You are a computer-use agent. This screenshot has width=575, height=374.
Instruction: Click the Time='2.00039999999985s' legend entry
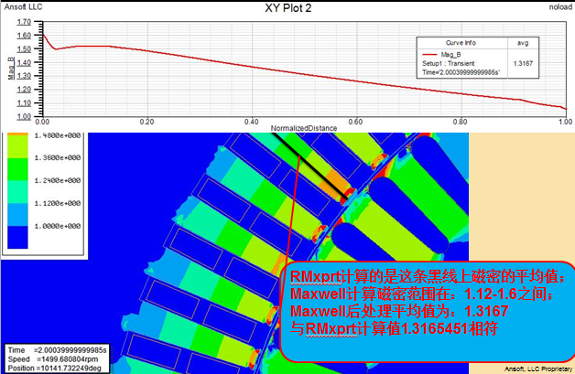tap(461, 72)
